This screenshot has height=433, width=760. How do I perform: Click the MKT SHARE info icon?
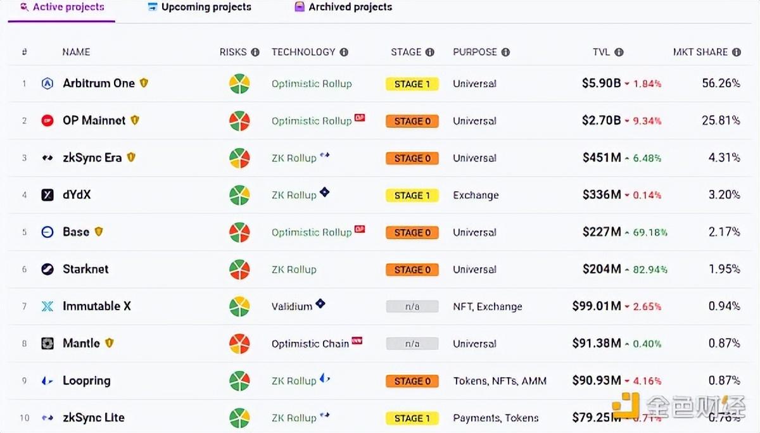737,53
